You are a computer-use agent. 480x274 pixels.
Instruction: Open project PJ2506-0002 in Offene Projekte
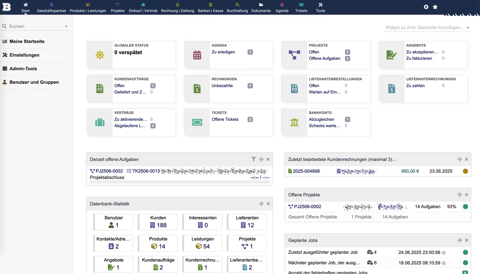coord(307,206)
